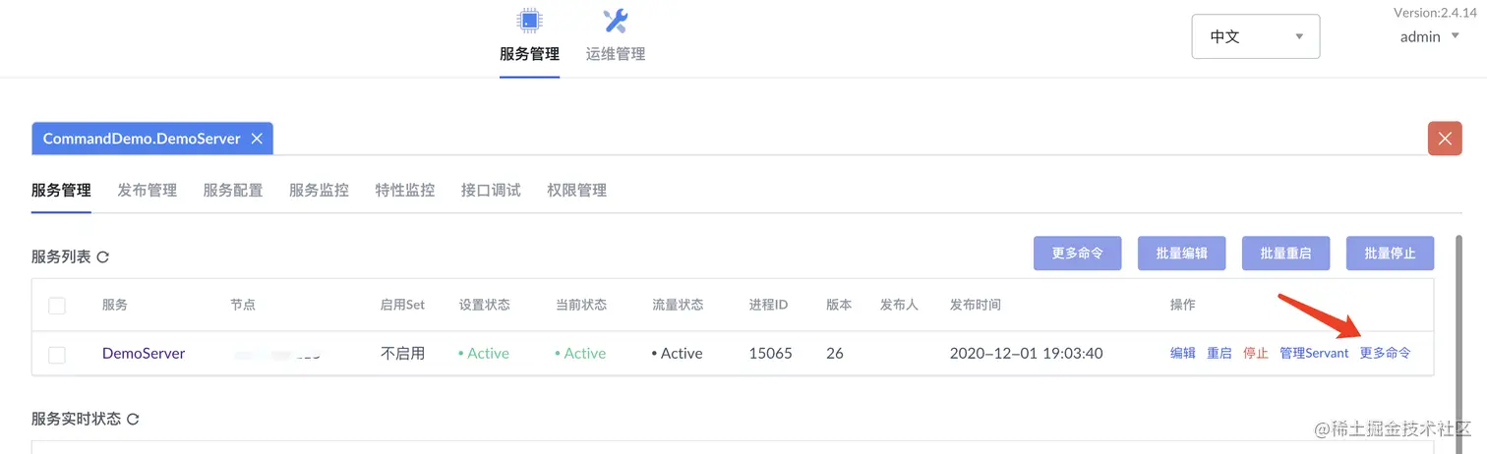This screenshot has height=454, width=1487.
Task: Click the Version:2.4.14 label
Action: (1436, 13)
